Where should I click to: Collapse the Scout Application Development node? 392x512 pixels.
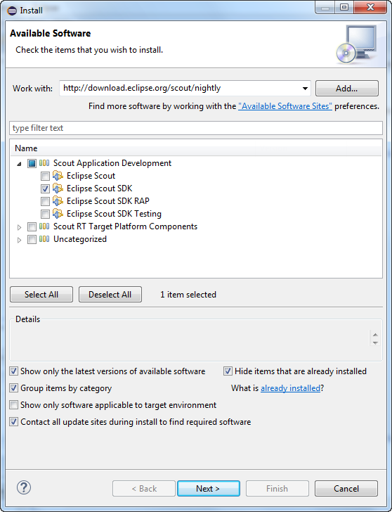coord(19,164)
